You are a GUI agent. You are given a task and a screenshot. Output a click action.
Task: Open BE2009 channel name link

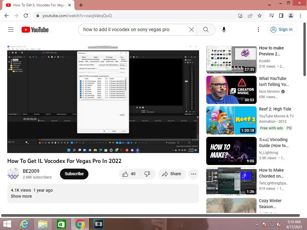click(x=31, y=171)
